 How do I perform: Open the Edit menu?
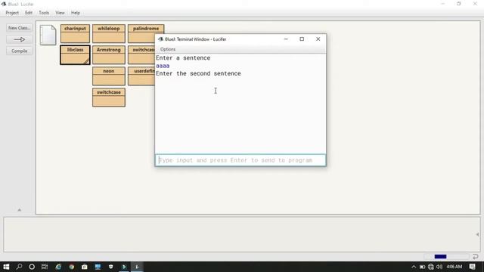coord(29,13)
